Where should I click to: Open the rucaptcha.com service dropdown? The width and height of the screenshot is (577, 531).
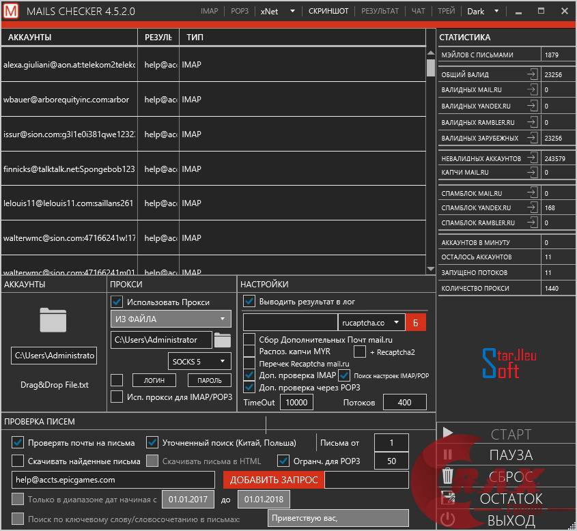[371, 322]
